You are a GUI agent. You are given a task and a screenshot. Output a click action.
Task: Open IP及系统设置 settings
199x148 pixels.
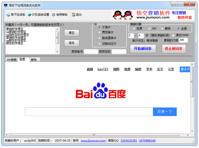click(x=39, y=15)
